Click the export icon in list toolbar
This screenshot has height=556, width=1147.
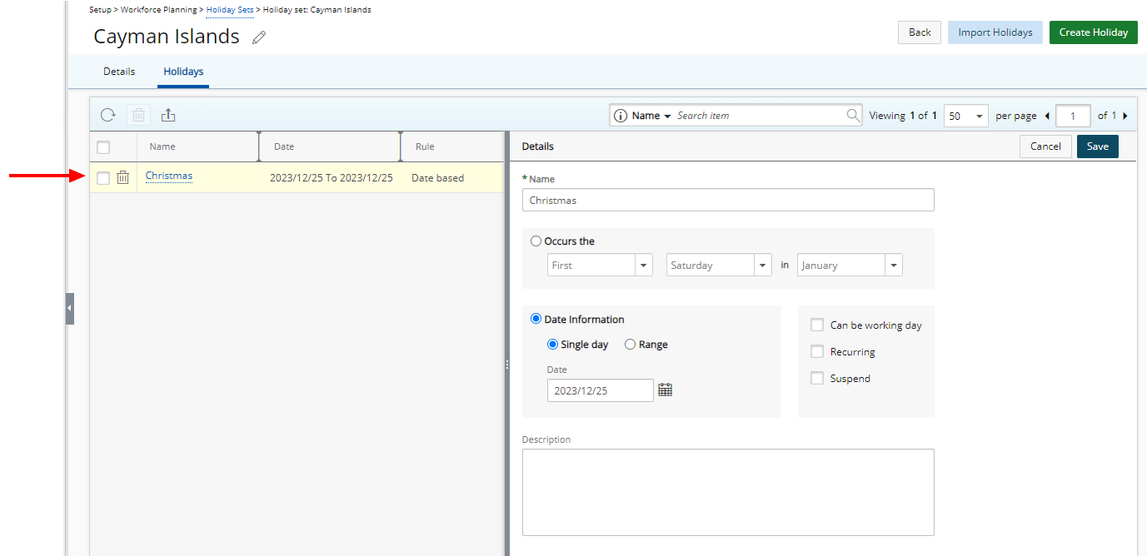[168, 116]
